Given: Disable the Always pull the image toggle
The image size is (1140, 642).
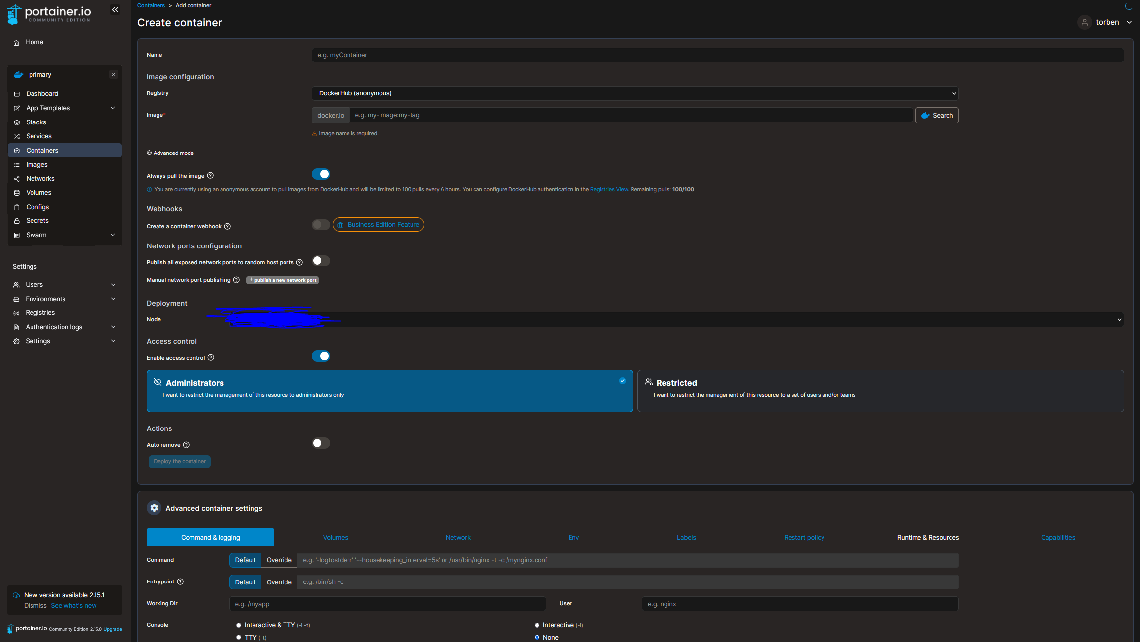Looking at the screenshot, I should tap(320, 174).
